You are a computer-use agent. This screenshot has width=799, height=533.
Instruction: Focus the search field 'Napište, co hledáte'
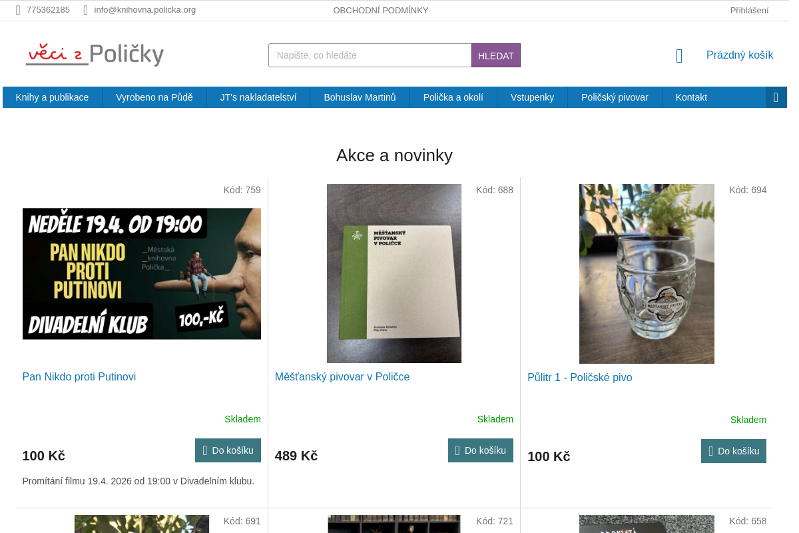point(370,55)
